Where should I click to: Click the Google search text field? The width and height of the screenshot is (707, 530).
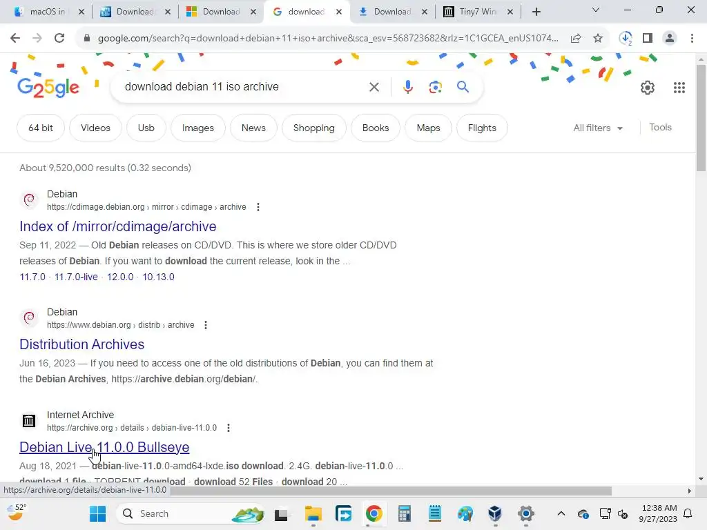[x=244, y=87]
